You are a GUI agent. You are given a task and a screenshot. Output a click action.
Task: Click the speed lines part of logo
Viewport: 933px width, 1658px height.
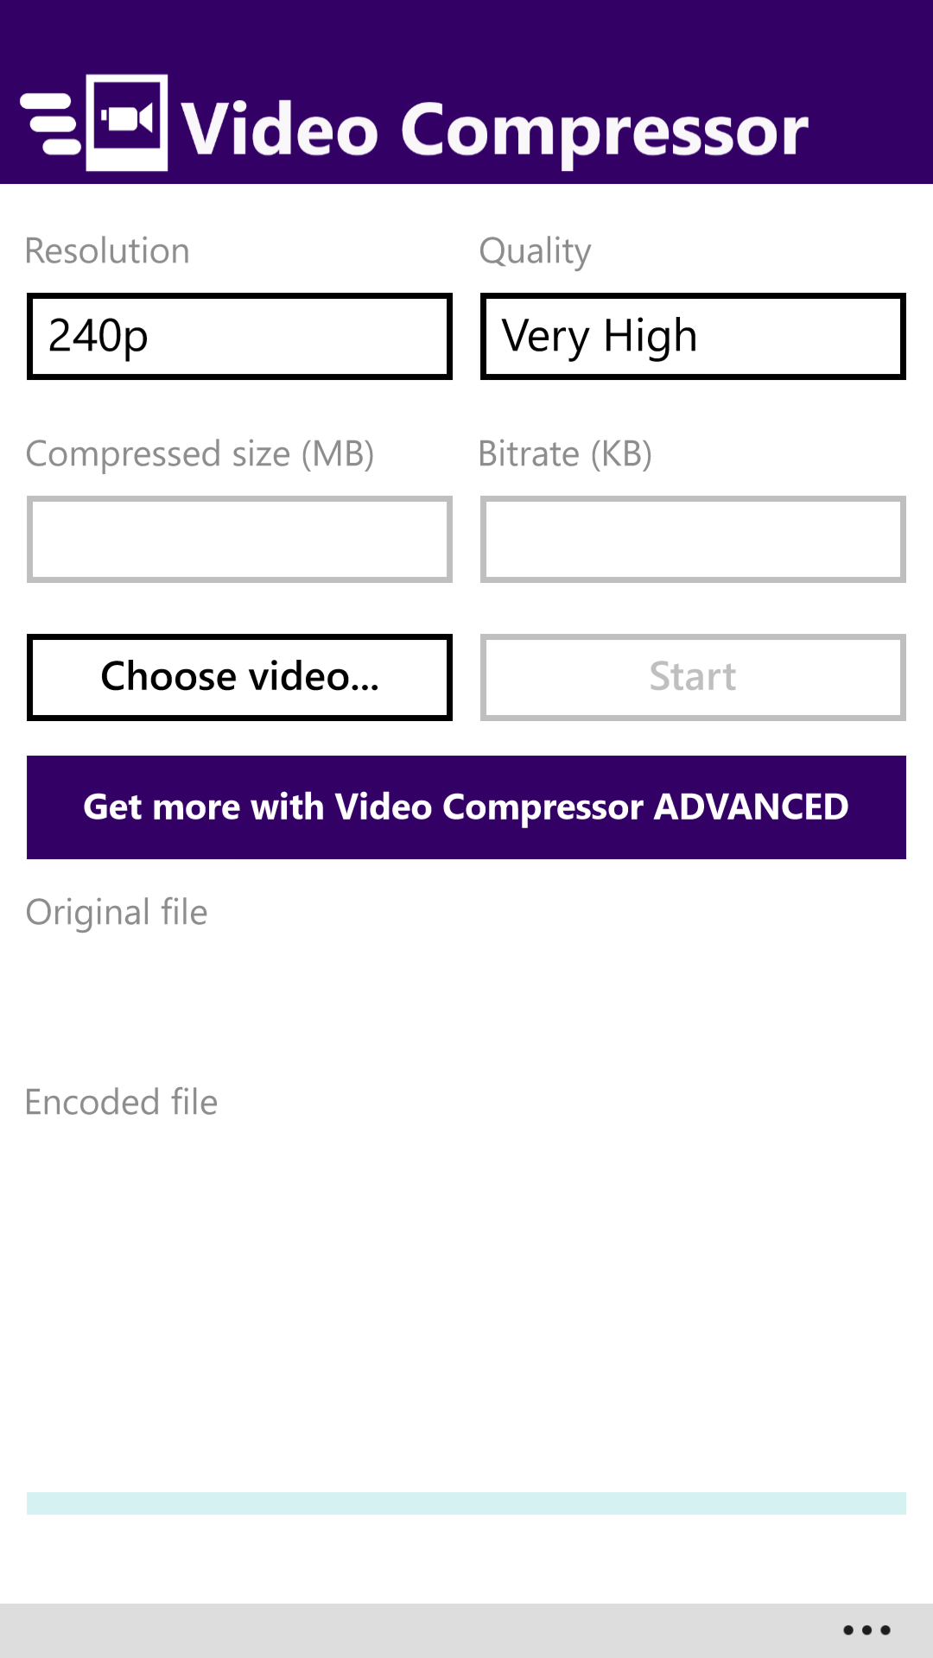pyautogui.click(x=50, y=123)
